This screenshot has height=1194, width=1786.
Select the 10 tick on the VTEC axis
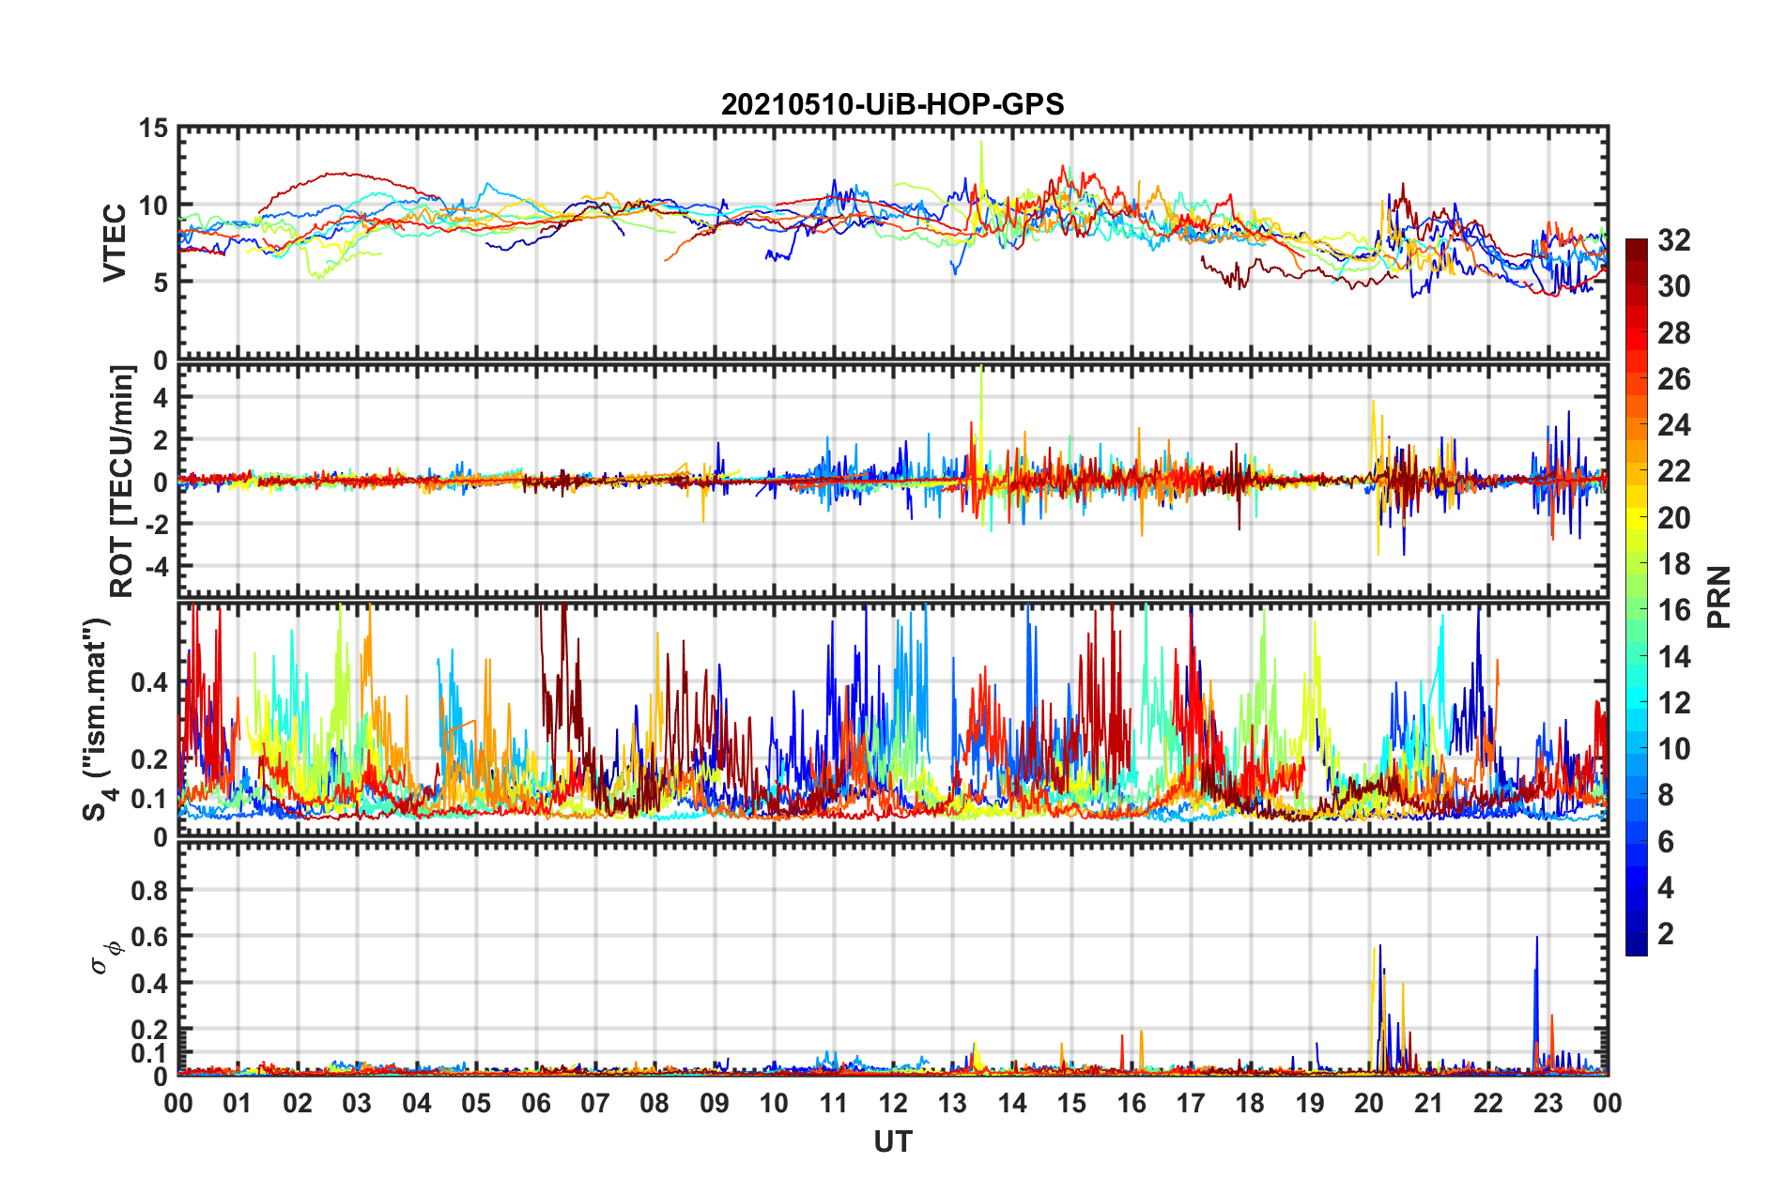(x=153, y=206)
